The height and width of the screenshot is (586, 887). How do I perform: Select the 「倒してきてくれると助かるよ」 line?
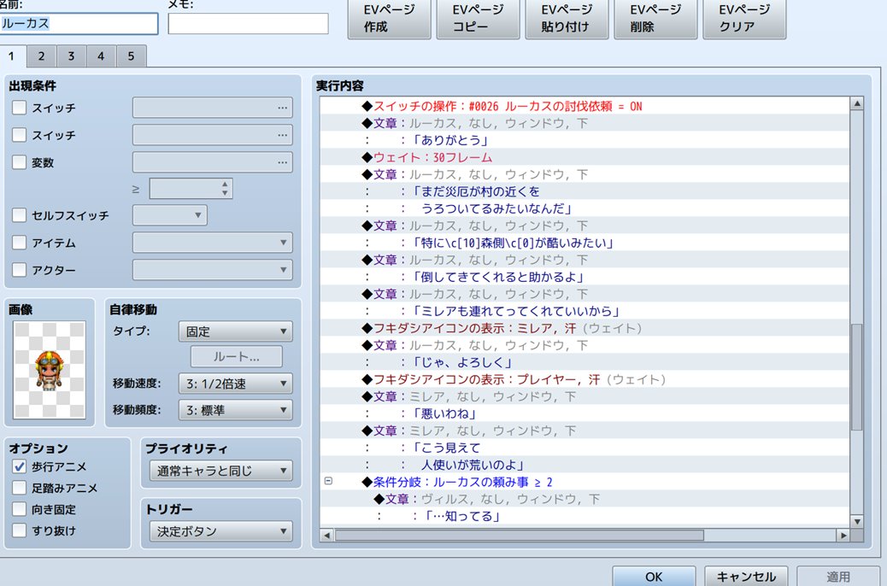(584, 277)
